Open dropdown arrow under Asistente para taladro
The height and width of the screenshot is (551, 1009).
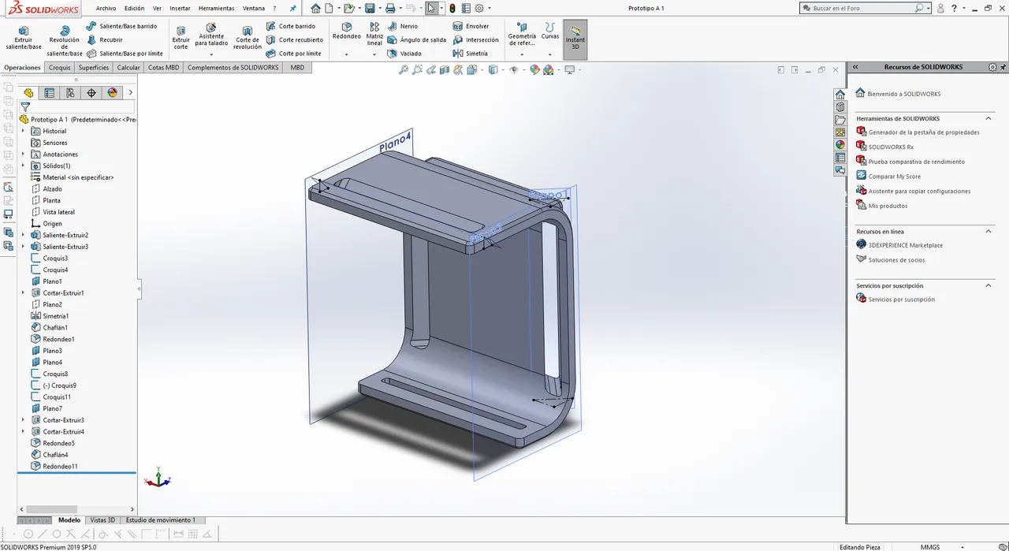[x=211, y=54]
